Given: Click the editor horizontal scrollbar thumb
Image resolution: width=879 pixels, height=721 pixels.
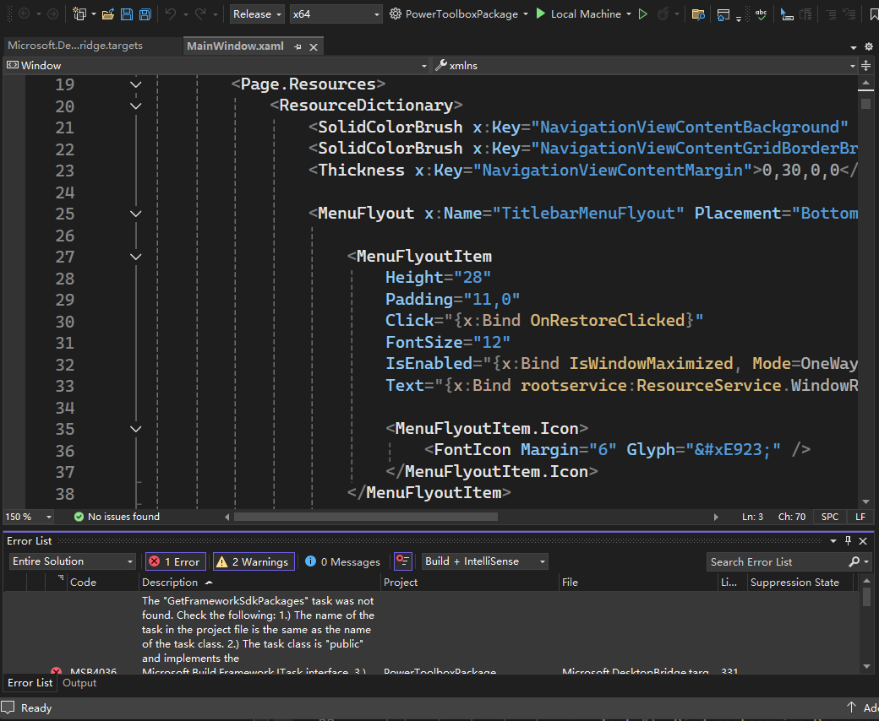Looking at the screenshot, I should [x=365, y=517].
